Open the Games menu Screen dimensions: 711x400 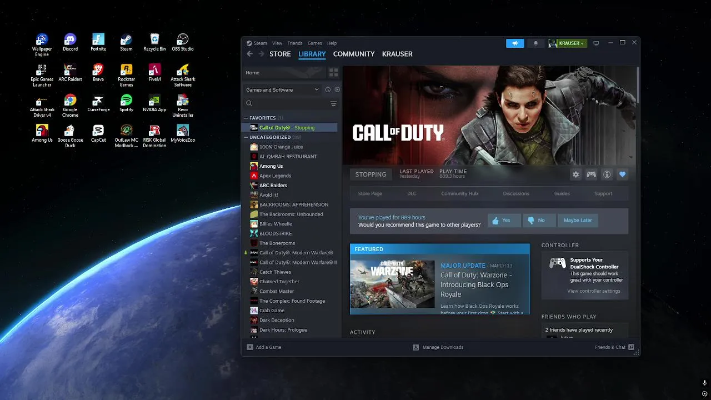coord(315,43)
